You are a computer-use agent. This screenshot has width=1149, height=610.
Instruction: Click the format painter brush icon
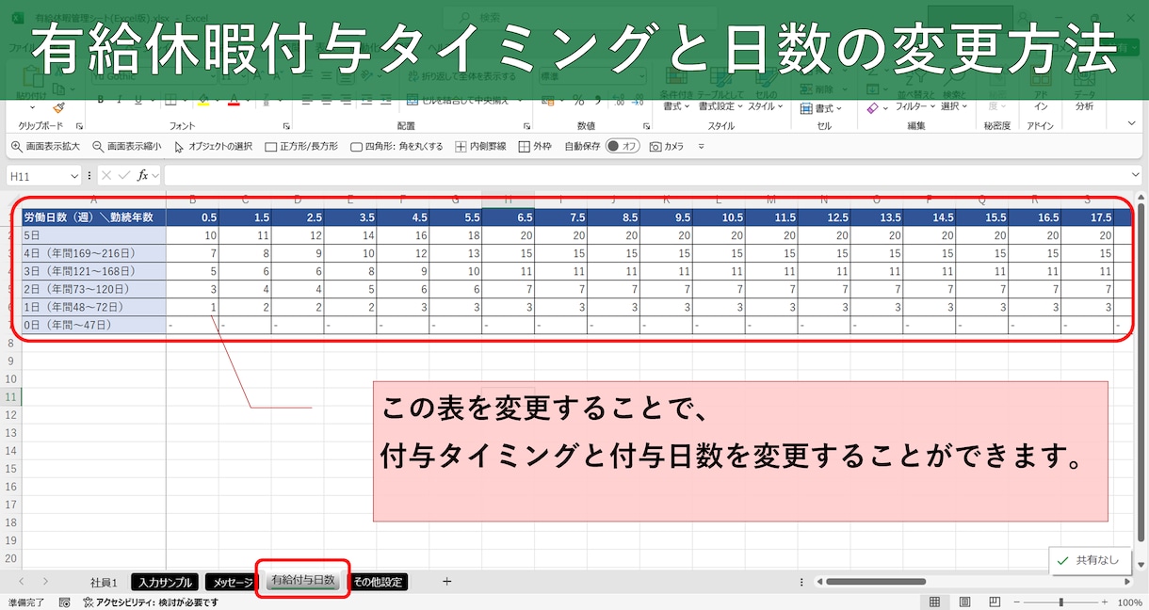tap(58, 108)
